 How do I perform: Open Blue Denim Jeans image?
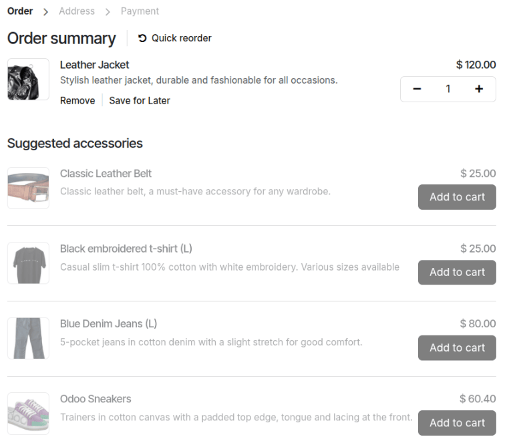[x=28, y=338]
